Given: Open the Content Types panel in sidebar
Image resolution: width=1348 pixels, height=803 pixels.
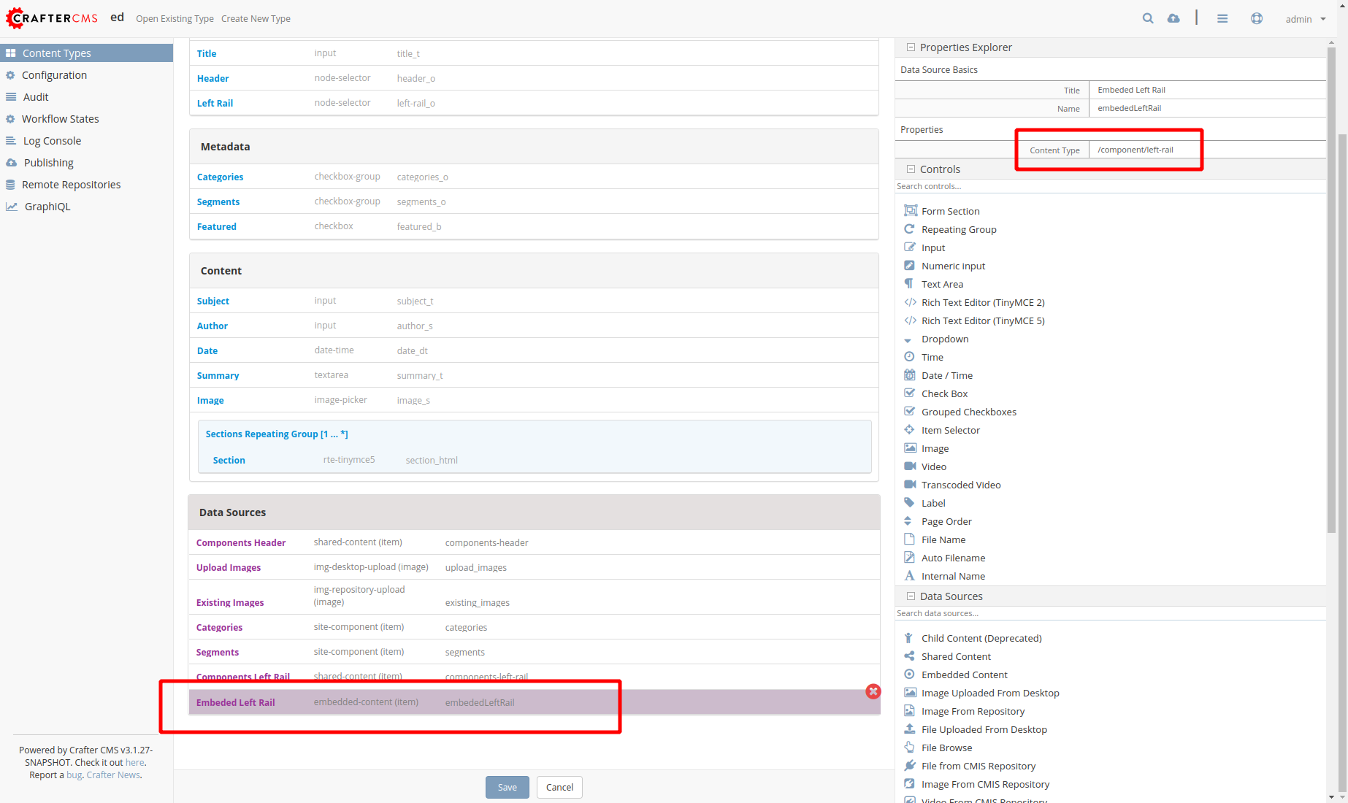Looking at the screenshot, I should coord(58,53).
